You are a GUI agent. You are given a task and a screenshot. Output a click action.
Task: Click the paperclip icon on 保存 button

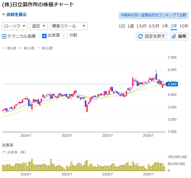click(x=174, y=36)
